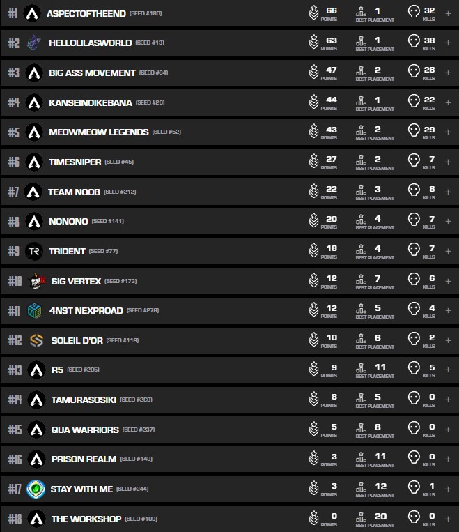Click best placement podium icon for NONONO
The height and width of the screenshot is (532, 459).
tap(361, 221)
